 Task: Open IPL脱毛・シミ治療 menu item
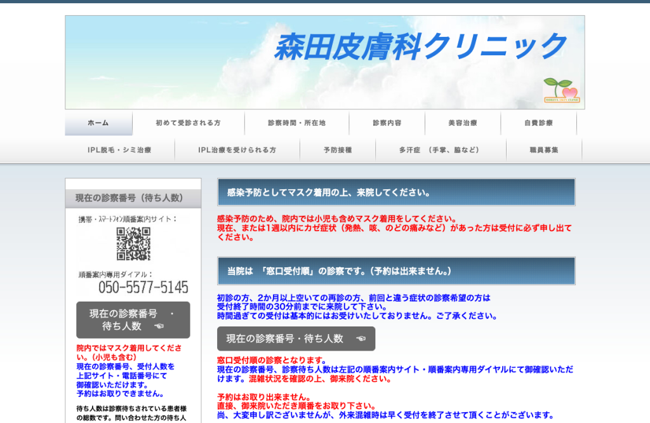pos(120,150)
